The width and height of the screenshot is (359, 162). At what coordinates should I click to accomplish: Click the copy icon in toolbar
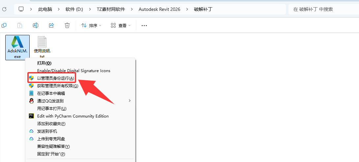coord(4,25)
